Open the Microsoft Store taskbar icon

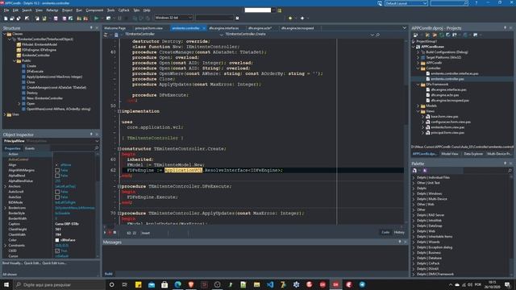(x=164, y=284)
